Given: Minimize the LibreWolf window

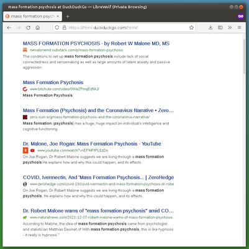Looking at the screenshot, I should click(232, 7).
